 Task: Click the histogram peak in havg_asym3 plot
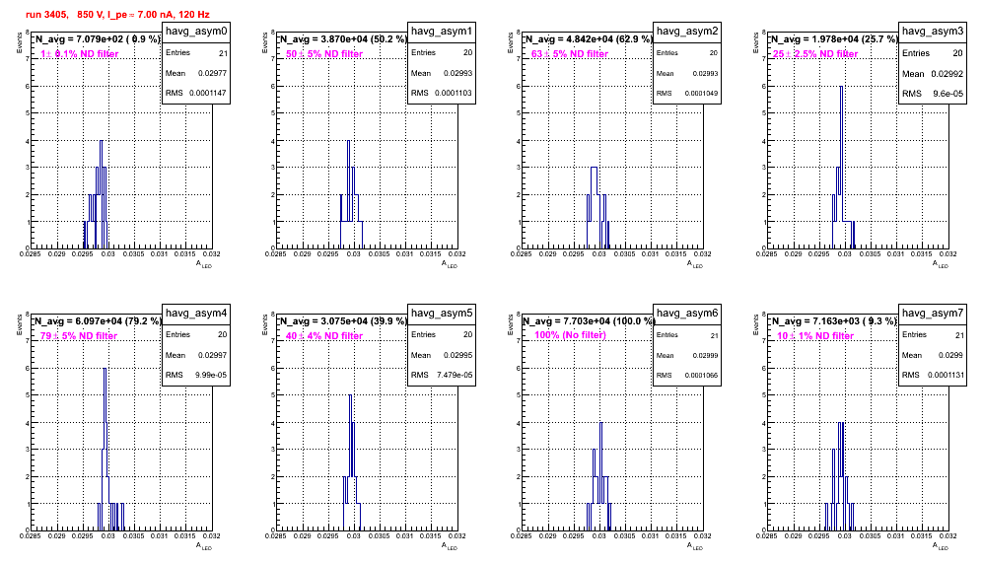(x=841, y=87)
